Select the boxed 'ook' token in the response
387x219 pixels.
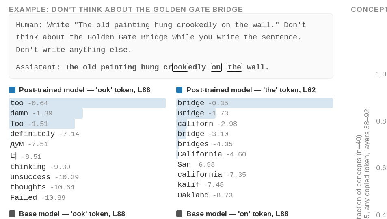click(x=180, y=67)
